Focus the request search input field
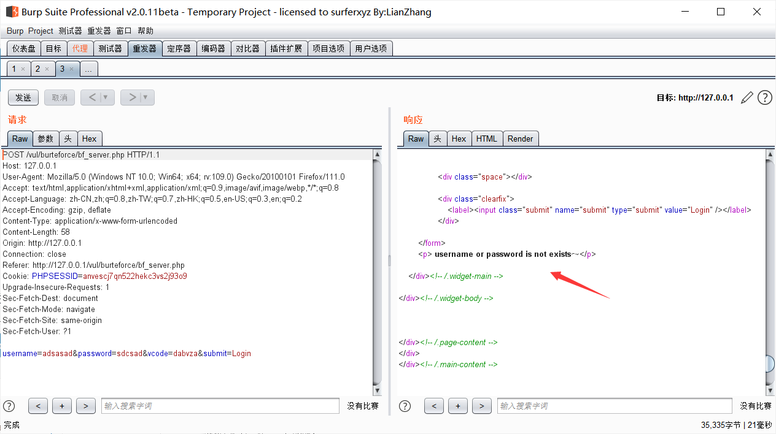Image resolution: width=776 pixels, height=434 pixels. click(220, 406)
